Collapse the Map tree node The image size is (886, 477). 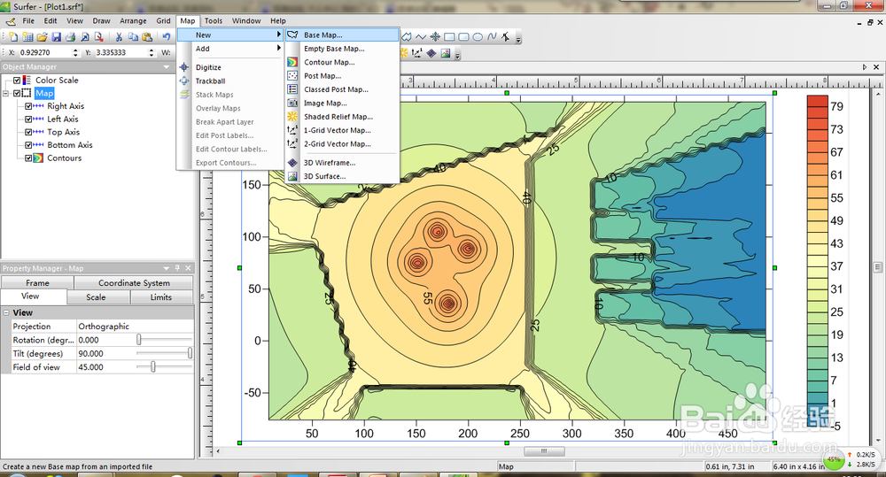[6, 93]
